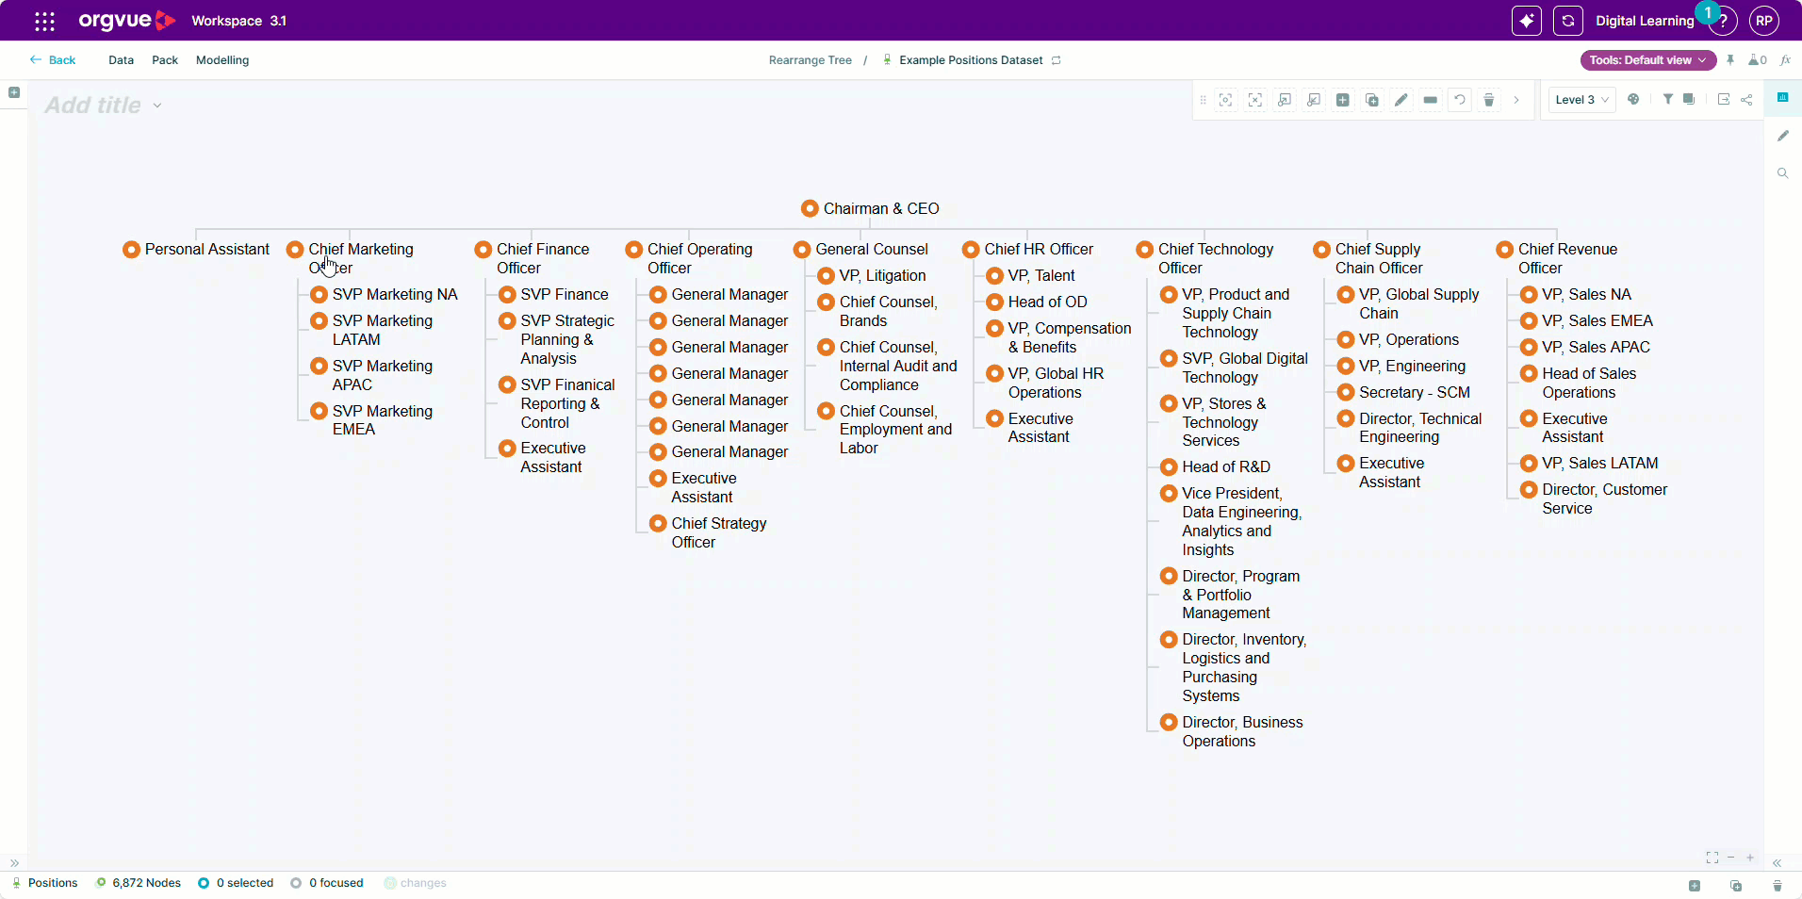The width and height of the screenshot is (1802, 899).
Task: Open the color palette styling icon
Action: point(1633,99)
